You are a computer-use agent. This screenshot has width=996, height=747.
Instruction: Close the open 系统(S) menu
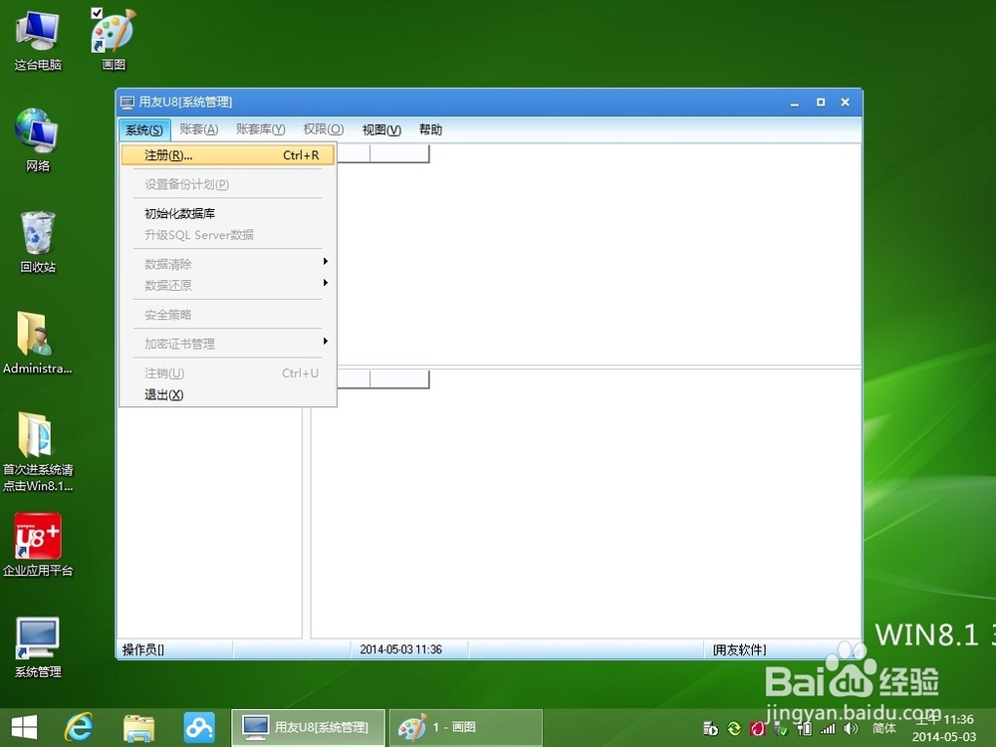[144, 129]
